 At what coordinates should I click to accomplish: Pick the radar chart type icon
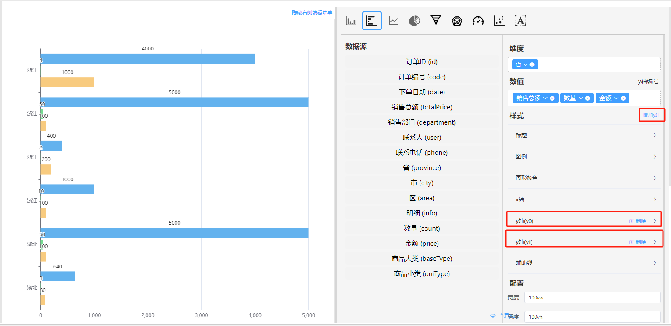tap(457, 21)
